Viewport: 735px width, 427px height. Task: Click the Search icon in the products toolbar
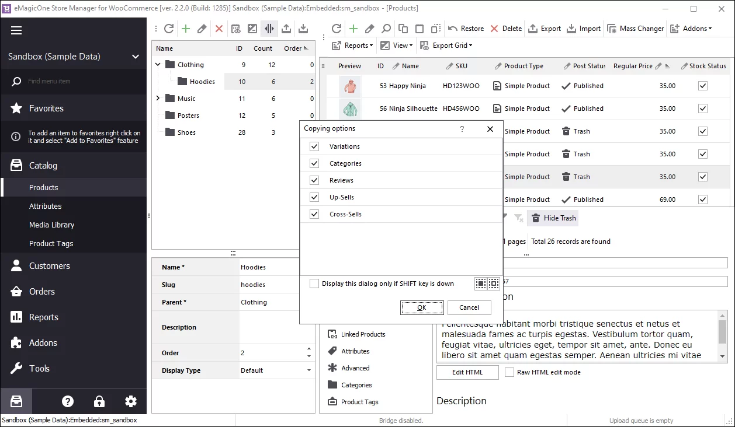pos(386,28)
